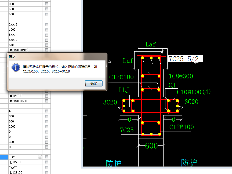Tick the checkbox on the Φ6@400*400 row
This screenshot has width=232, height=174.
tap(46, 101)
